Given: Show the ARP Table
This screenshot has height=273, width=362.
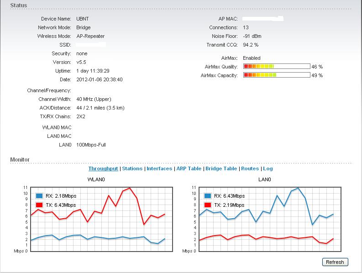Looking at the screenshot, I should 189,168.
